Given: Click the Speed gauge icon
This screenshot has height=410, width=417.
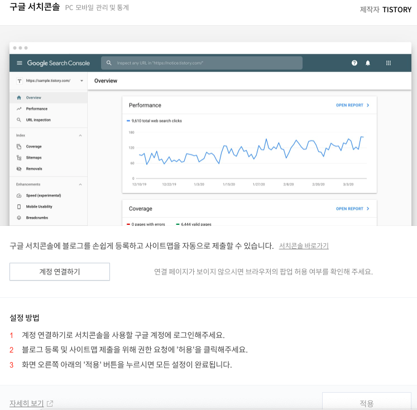Looking at the screenshot, I should [19, 196].
